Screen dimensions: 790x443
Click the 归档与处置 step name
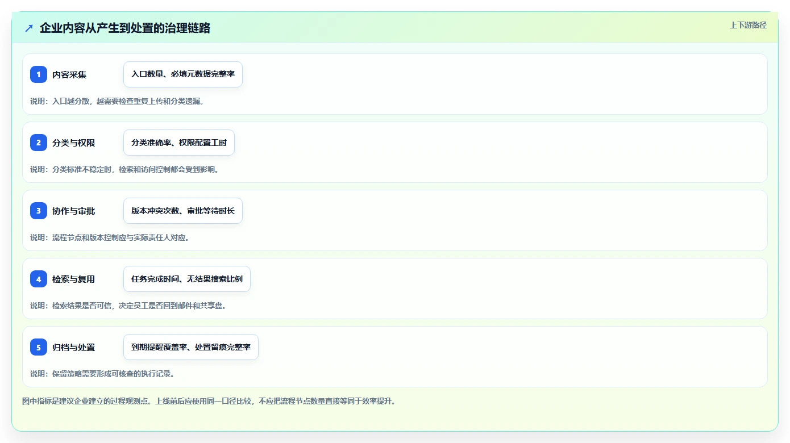click(x=74, y=347)
